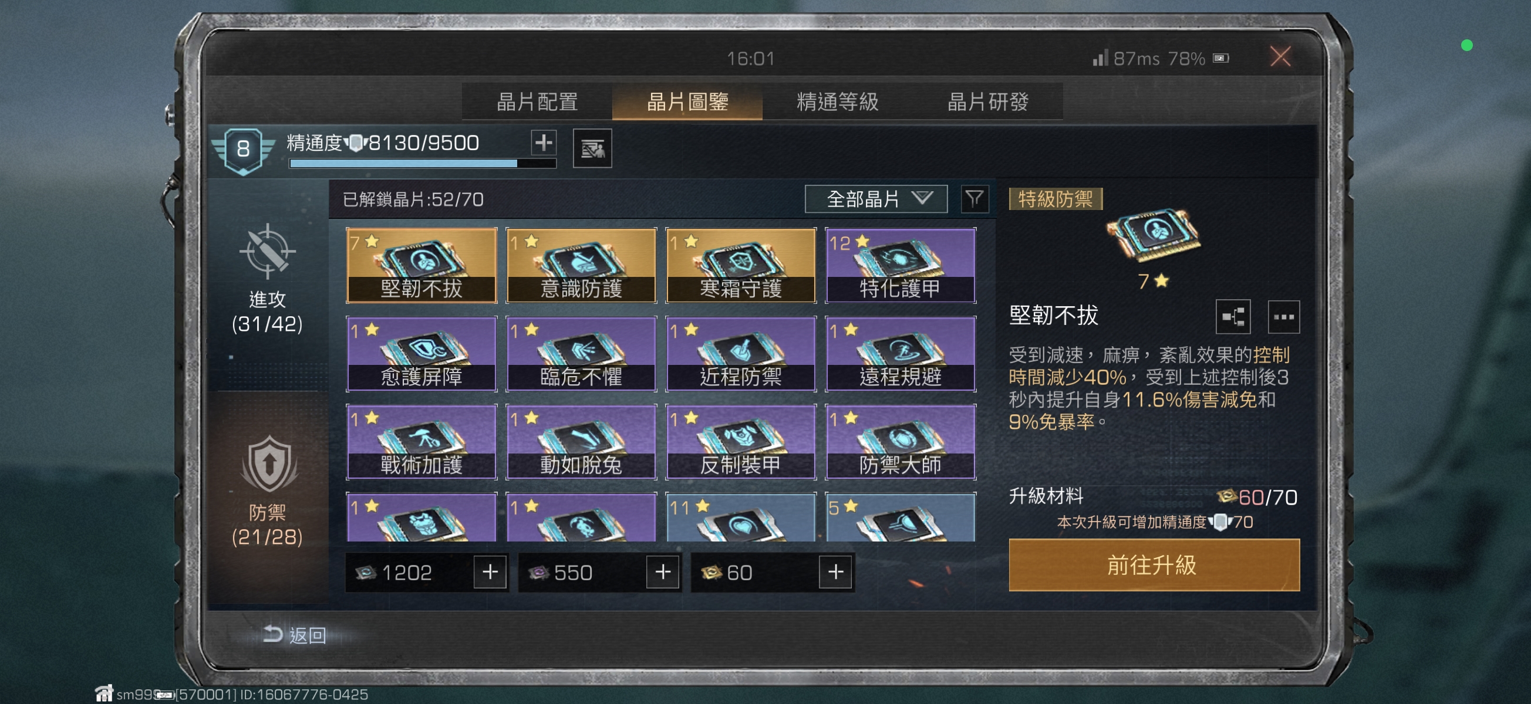Add more of the 60 upgrade material
Image resolution: width=1531 pixels, height=704 pixels.
click(x=835, y=572)
